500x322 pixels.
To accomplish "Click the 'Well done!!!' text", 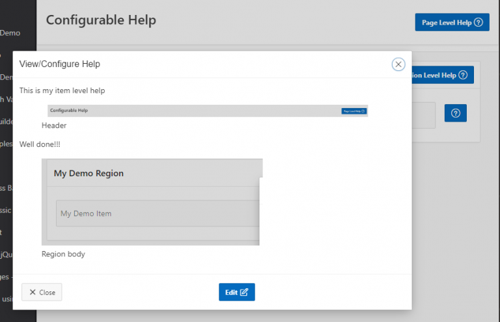I will 40,144.
